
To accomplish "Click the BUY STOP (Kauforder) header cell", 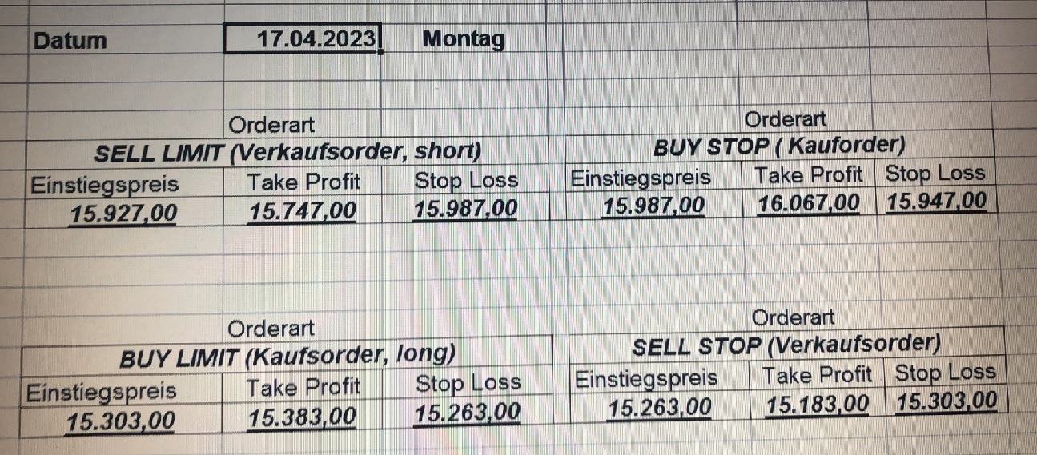I will click(779, 147).
